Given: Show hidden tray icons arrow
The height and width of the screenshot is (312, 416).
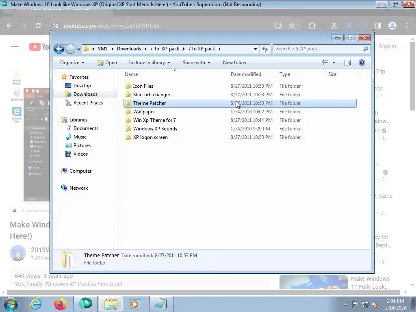Looking at the screenshot, I should click(345, 304).
